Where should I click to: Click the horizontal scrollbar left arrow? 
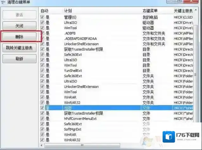41,145
